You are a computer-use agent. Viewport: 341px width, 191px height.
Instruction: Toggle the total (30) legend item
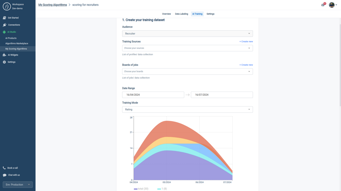tap(141, 188)
